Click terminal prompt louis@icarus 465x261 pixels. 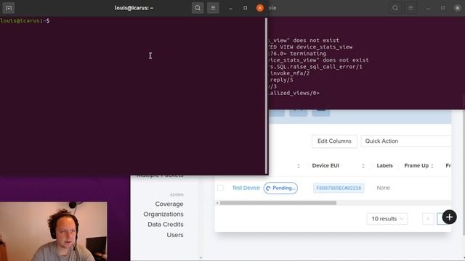tap(25, 21)
